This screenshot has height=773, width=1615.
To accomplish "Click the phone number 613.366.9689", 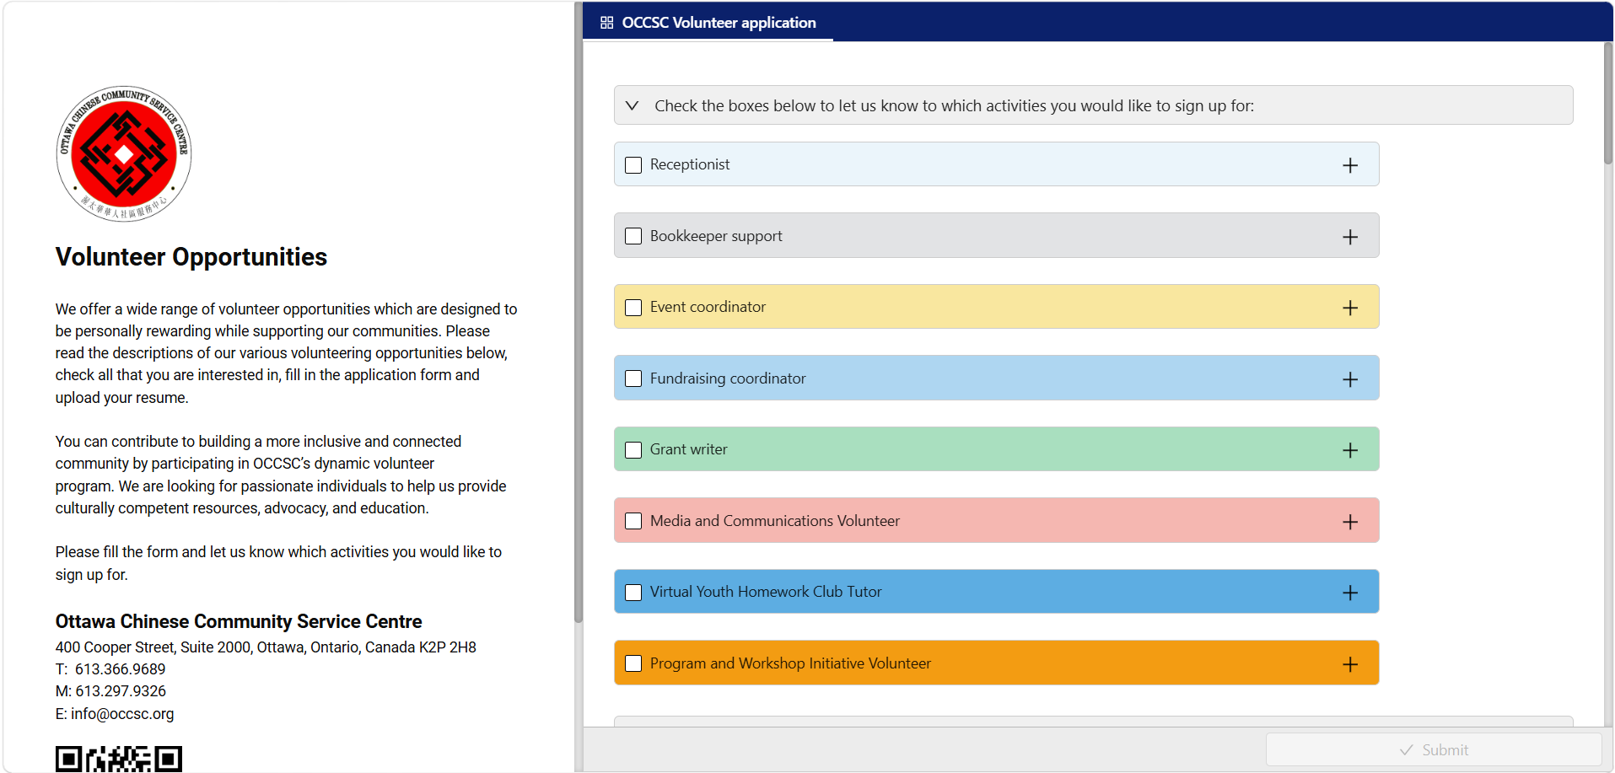I will click(120, 669).
